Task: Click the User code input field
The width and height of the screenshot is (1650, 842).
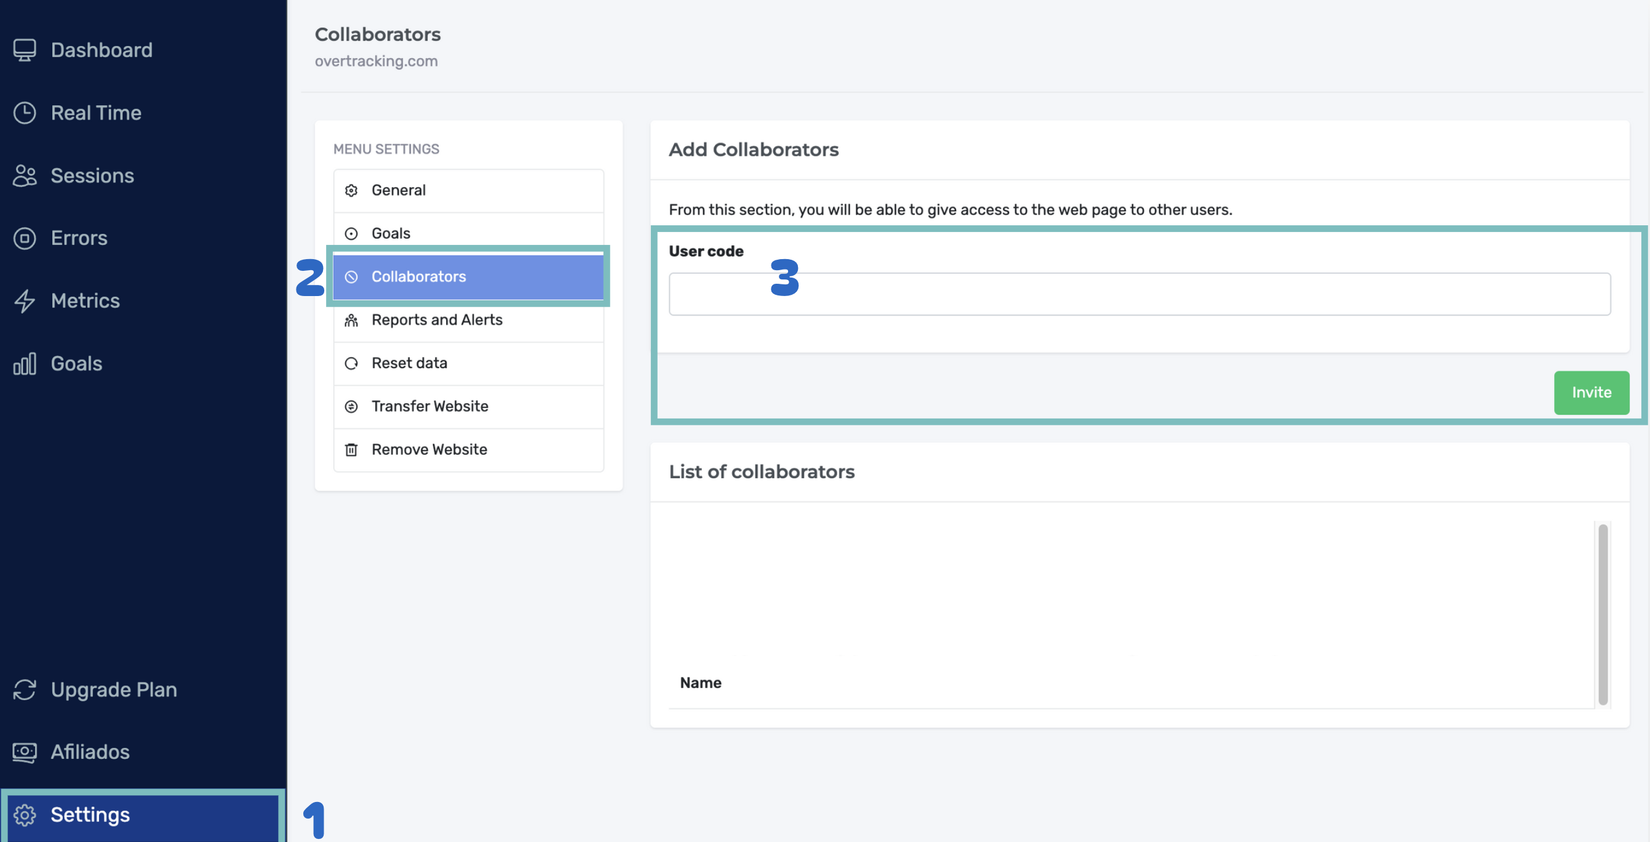Action: pyautogui.click(x=1139, y=294)
